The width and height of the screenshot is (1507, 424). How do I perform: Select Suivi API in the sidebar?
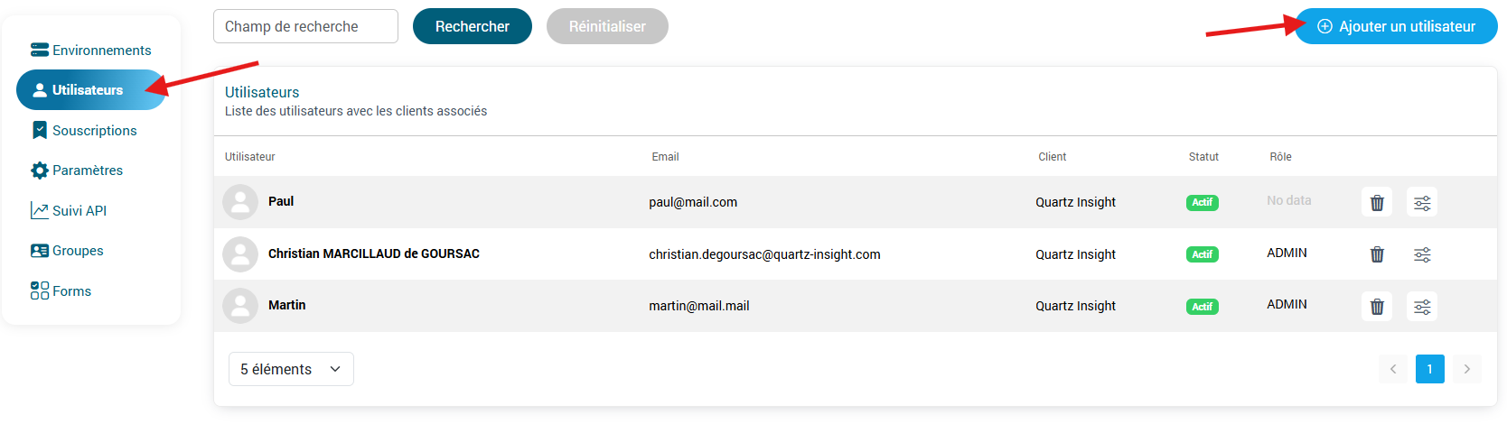tap(70, 211)
